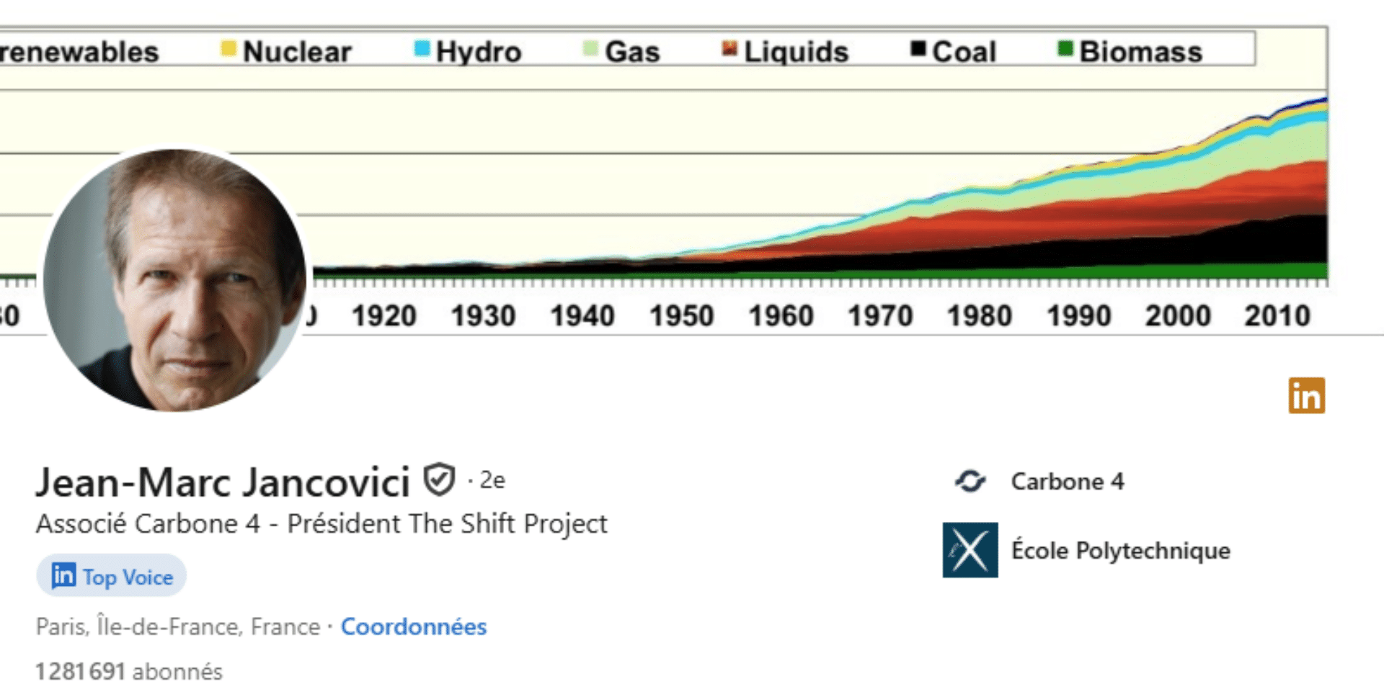This screenshot has height=684, width=1384.
Task: Open Jean-Marc Jancovici's profile photo
Action: (174, 280)
